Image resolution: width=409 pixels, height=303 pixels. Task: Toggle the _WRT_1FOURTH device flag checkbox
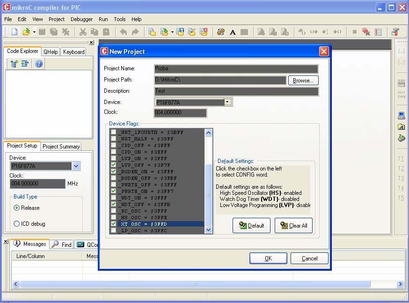pos(113,132)
